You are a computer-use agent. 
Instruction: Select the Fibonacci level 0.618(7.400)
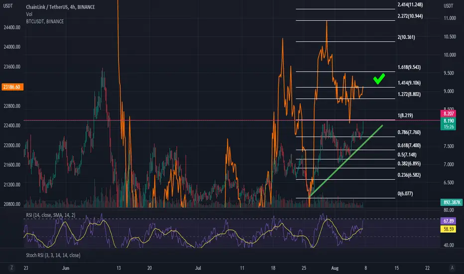coord(409,145)
